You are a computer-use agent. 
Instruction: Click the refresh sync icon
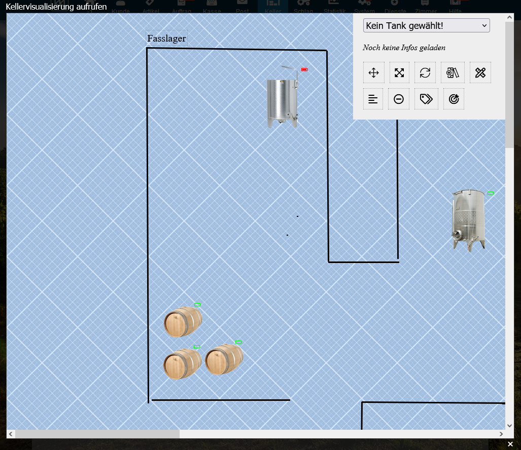point(425,73)
